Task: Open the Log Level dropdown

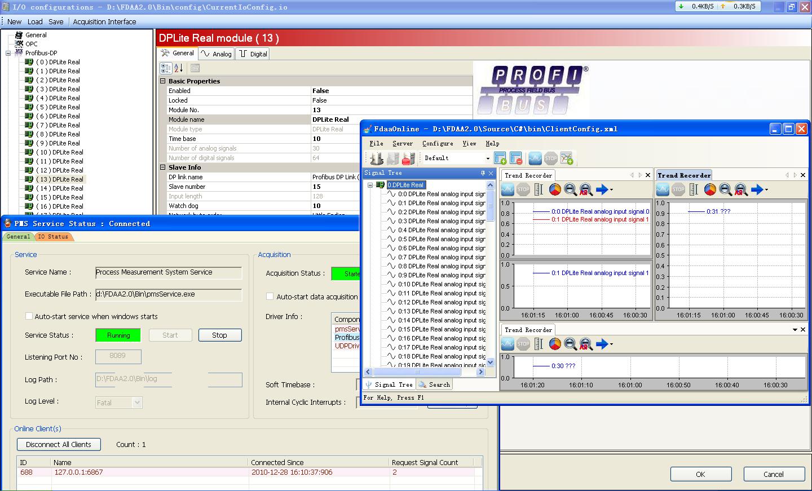Action: point(136,402)
